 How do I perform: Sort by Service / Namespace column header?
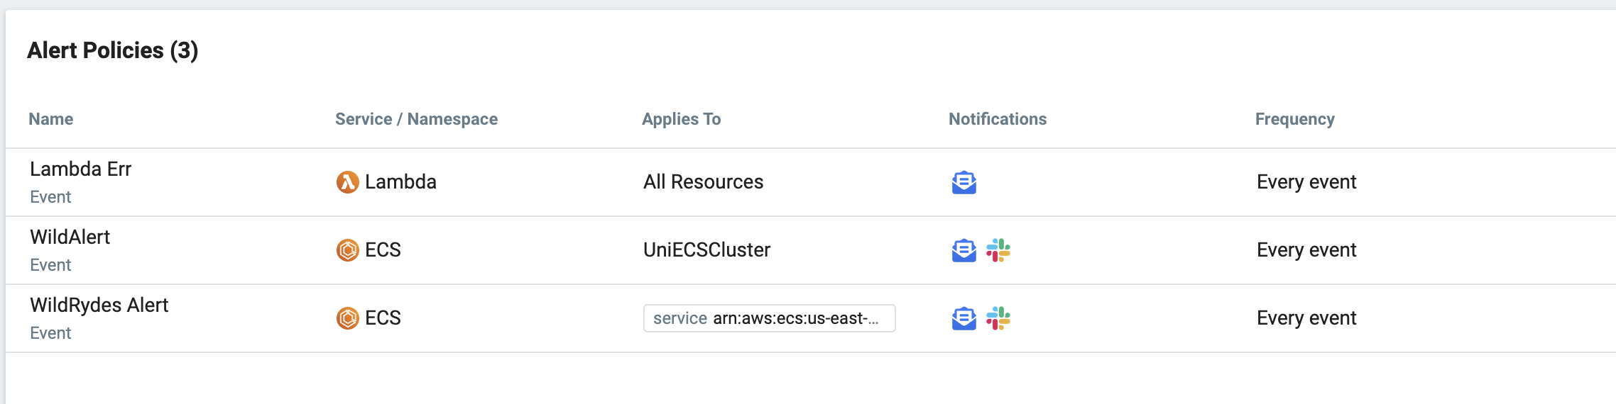point(416,119)
